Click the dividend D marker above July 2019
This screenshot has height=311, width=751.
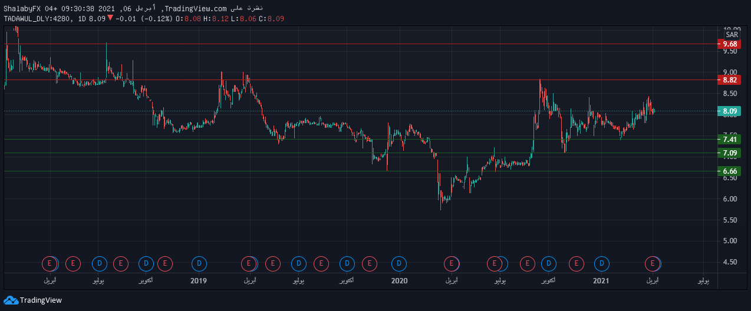coord(299,263)
